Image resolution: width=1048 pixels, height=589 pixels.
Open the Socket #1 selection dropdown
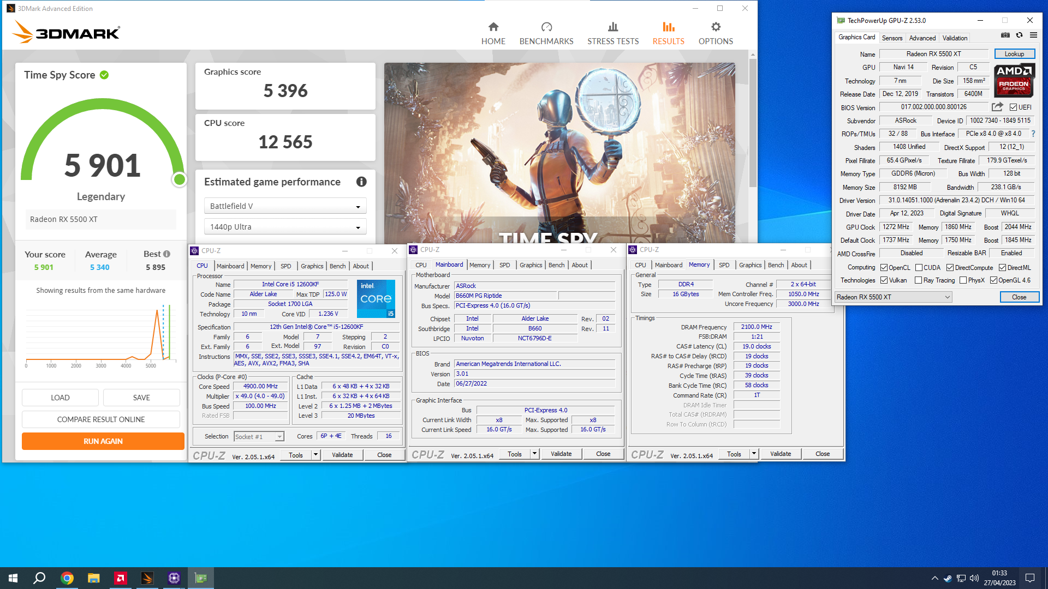[x=259, y=436]
